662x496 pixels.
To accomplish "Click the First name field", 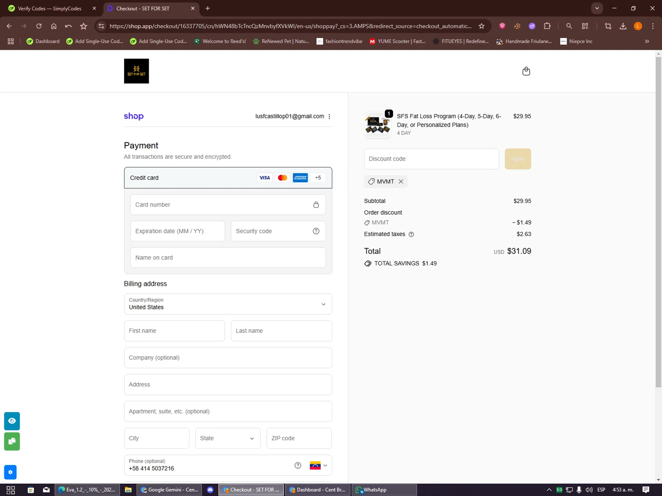I will [x=174, y=331].
